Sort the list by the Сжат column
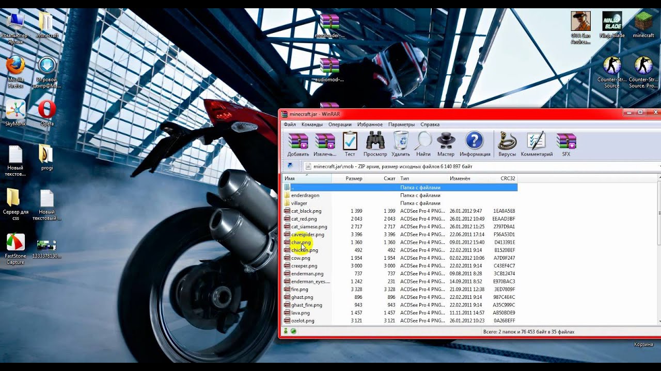This screenshot has height=371, width=661. coord(381,178)
